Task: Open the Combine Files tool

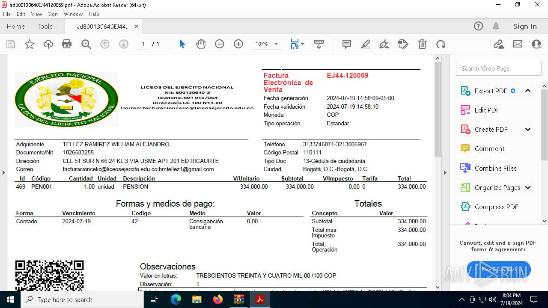Action: pos(495,168)
